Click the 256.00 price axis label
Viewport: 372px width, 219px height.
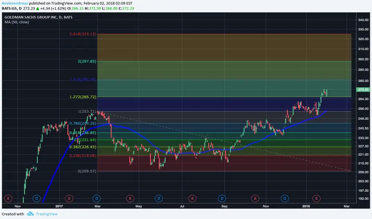[x=363, y=109]
